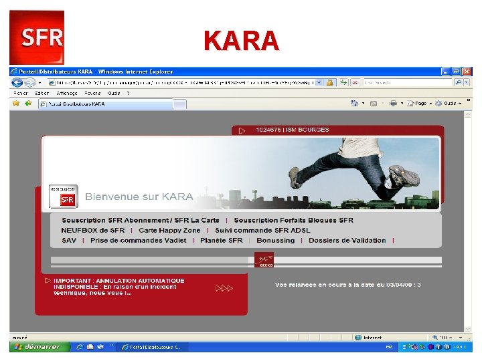Select the Portail Distributeurs KARA tab
The height and width of the screenshot is (361, 482).
coord(106,104)
